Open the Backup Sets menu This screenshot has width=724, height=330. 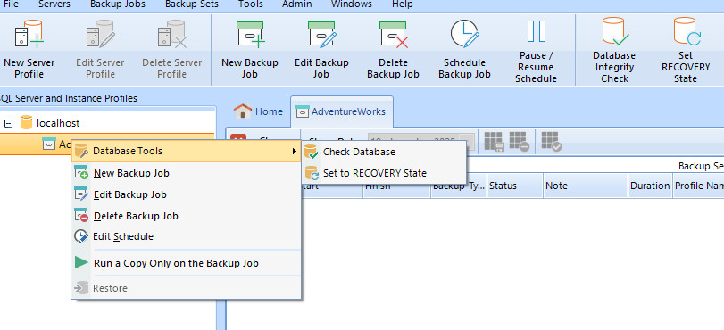192,4
